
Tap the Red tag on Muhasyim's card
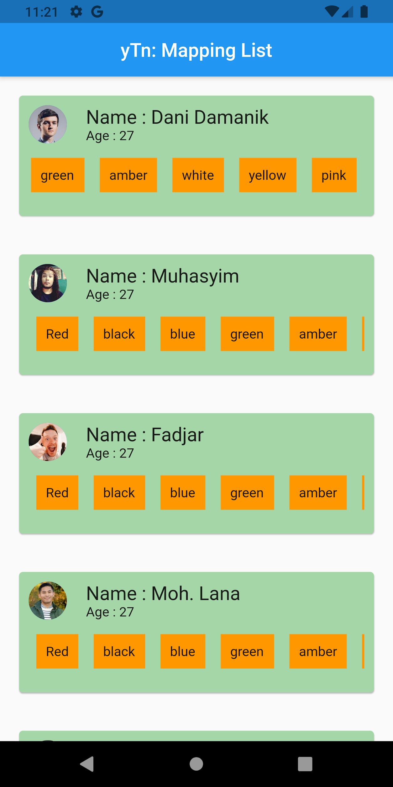tap(57, 334)
